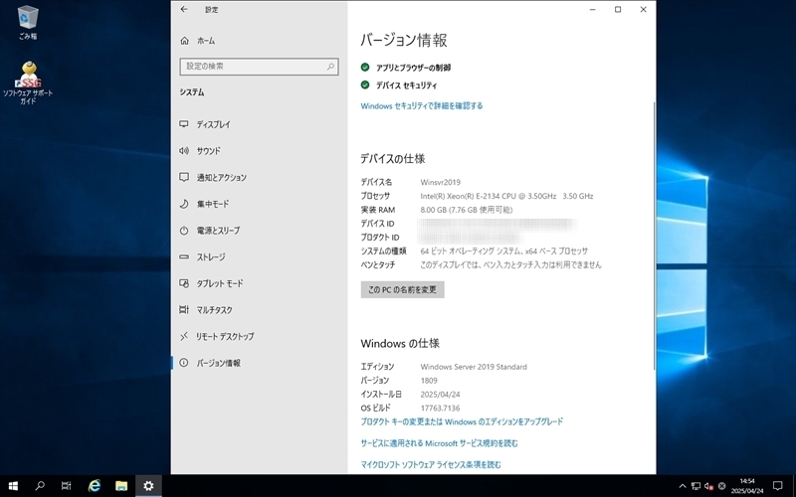This screenshot has width=796, height=497.
Task: Open taskbar search magnifier
Action: [x=40, y=486]
